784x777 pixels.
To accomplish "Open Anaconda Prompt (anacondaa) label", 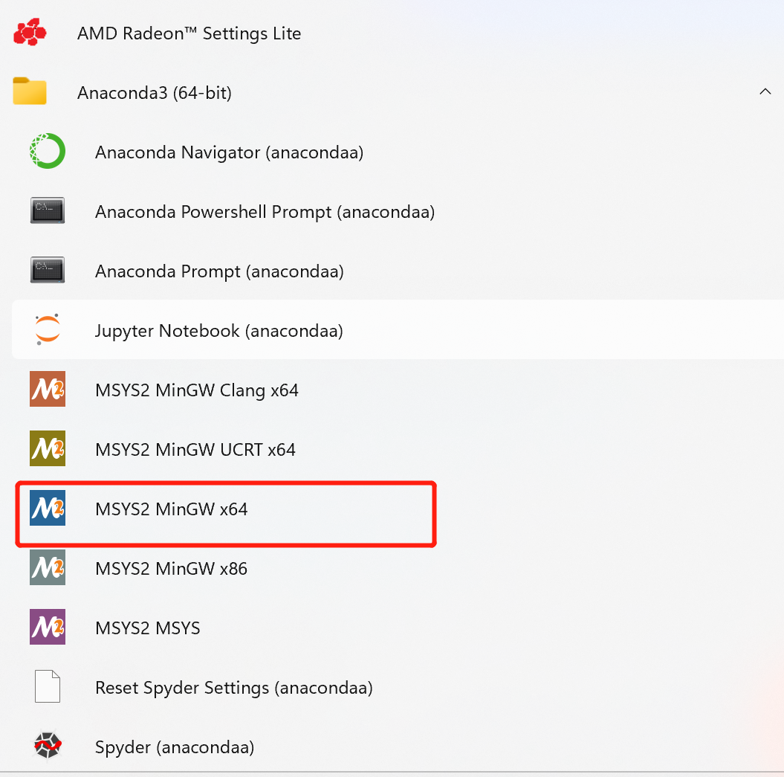I will [x=219, y=271].
